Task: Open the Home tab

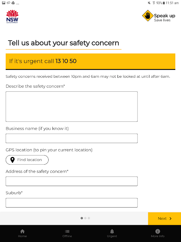Action: 22,233
